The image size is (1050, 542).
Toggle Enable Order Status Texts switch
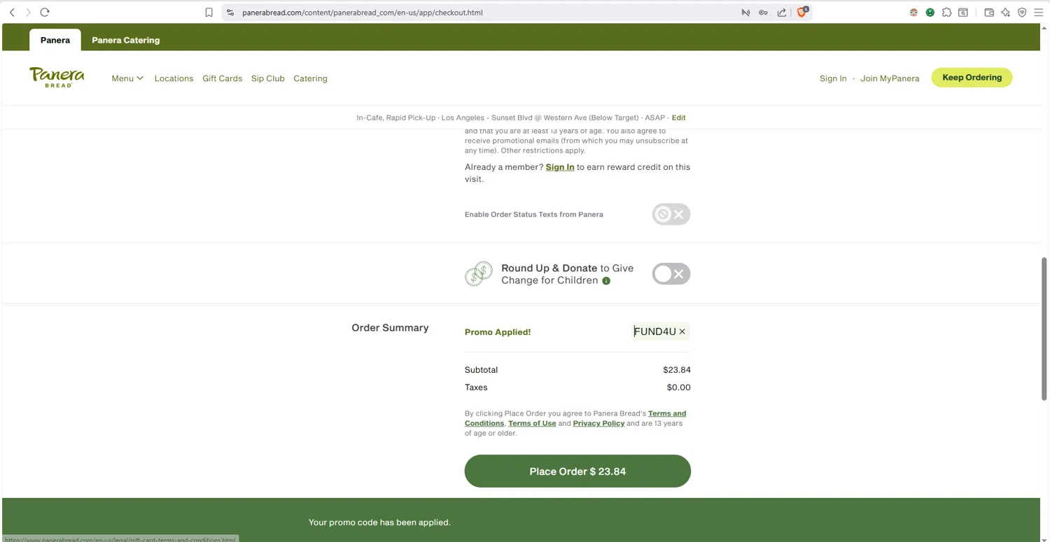coord(671,214)
